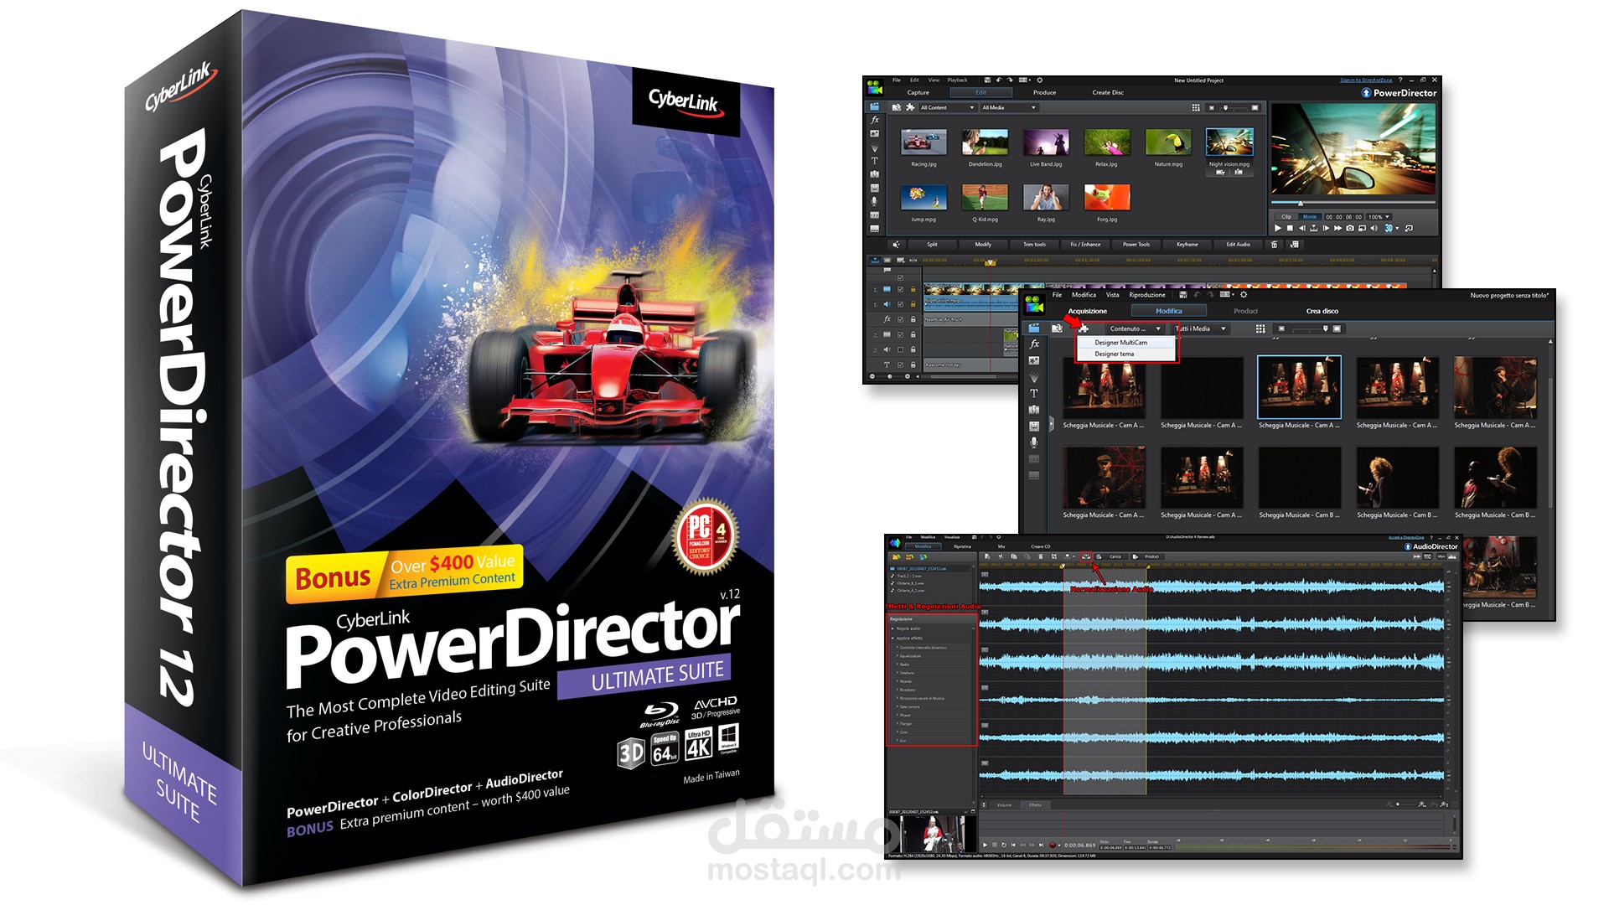
Task: Switch to Capture tab, English window
Action: [918, 92]
